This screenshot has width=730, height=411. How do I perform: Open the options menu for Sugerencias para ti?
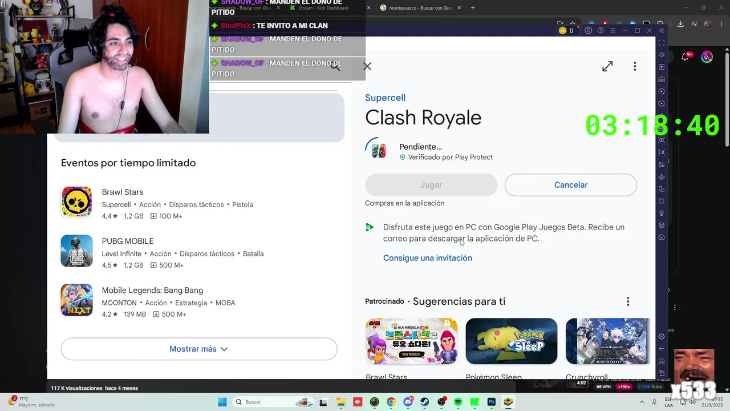tap(628, 301)
